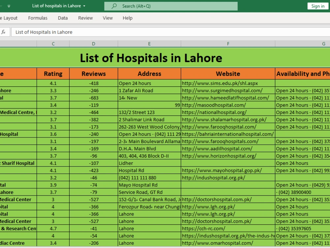This screenshot has height=248, width=330.
Task: Click the Search (Alt+Q) box
Action: (x=171, y=6)
